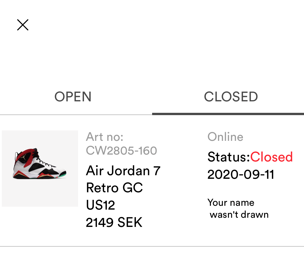The width and height of the screenshot is (304, 259).
Task: Close the raffle entries screen with X
Action: pos(23,25)
